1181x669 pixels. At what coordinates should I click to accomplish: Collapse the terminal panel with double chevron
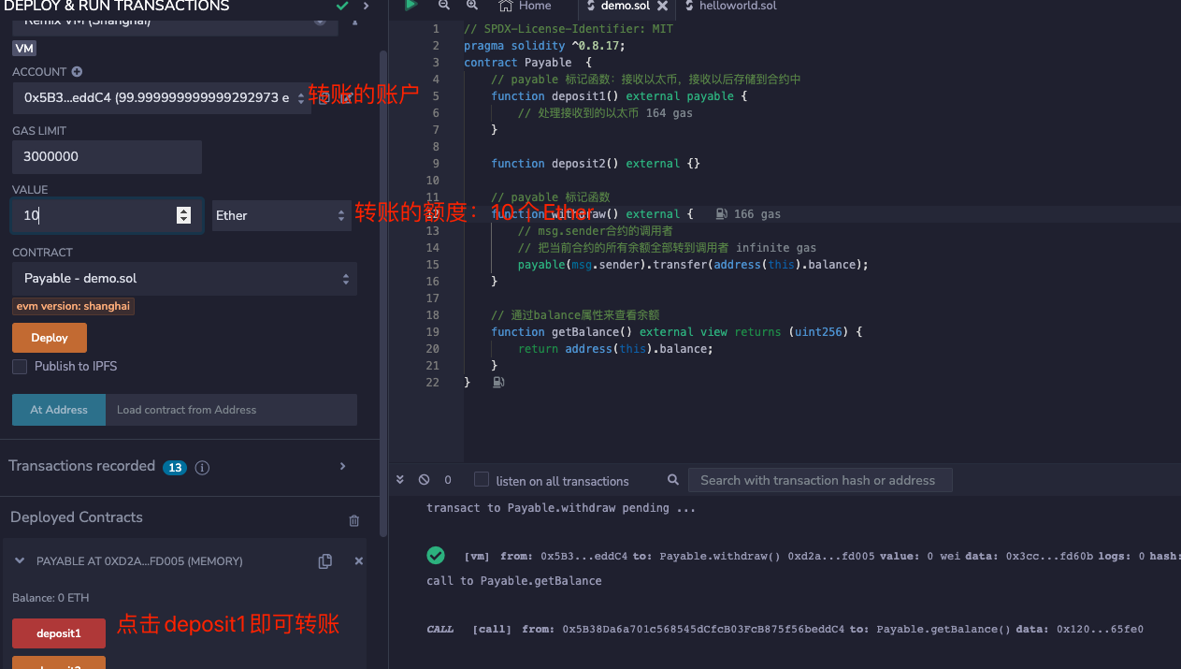400,480
